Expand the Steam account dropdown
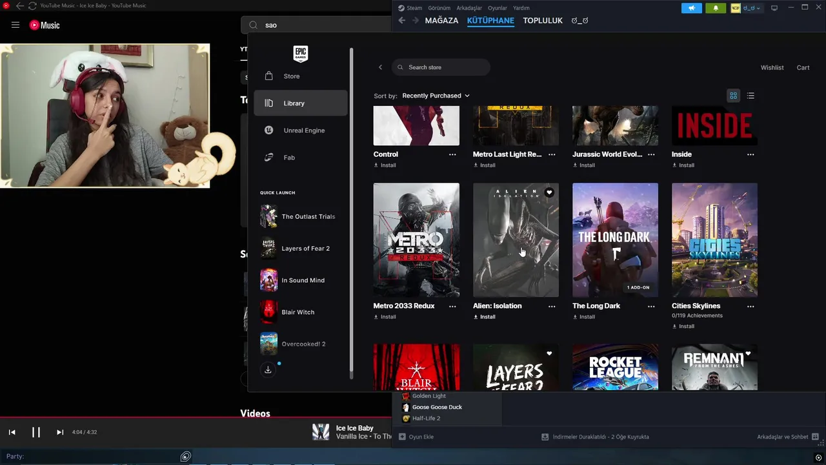The height and width of the screenshot is (465, 826). click(x=747, y=8)
